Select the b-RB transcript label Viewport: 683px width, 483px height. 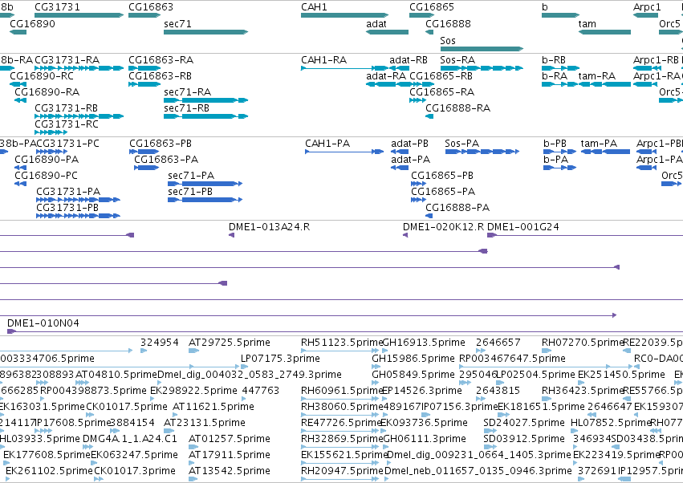(554, 59)
